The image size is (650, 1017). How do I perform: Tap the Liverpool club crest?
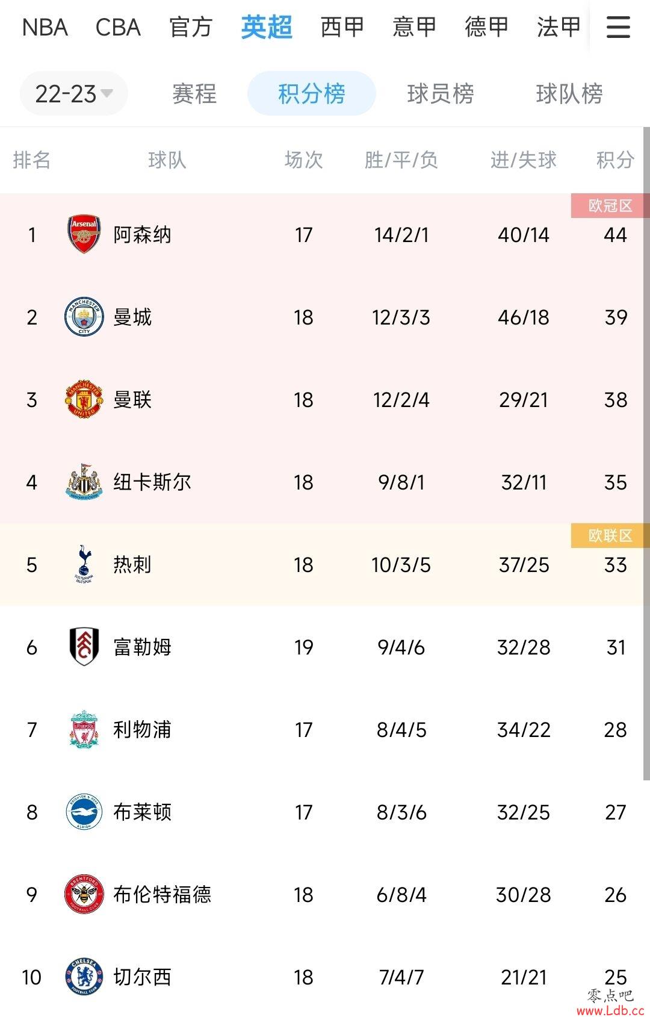pos(84,729)
